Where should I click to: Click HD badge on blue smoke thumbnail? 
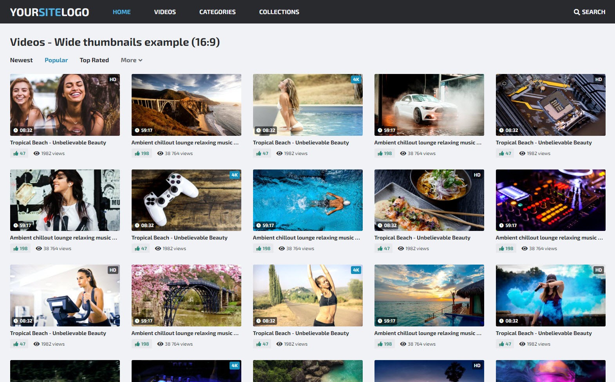click(599, 270)
